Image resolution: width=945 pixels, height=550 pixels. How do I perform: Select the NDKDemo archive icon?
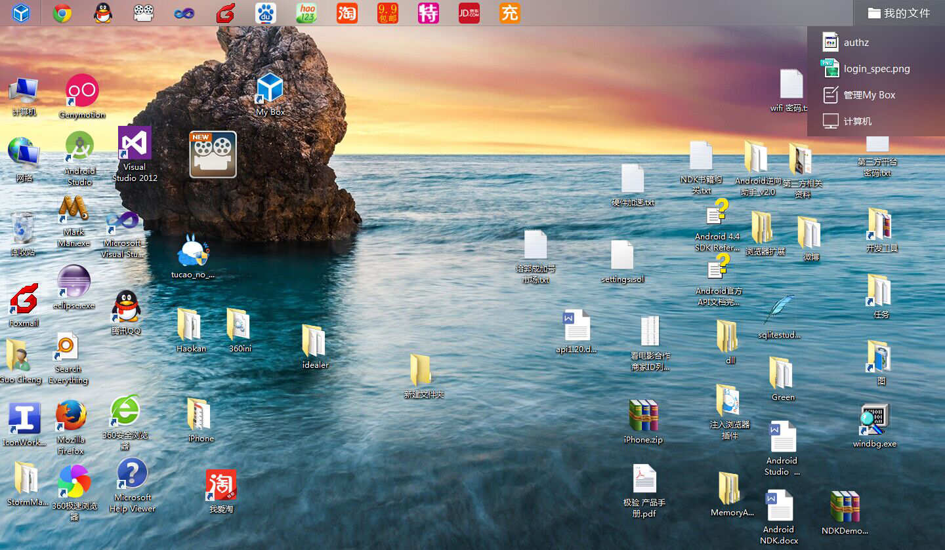click(845, 513)
